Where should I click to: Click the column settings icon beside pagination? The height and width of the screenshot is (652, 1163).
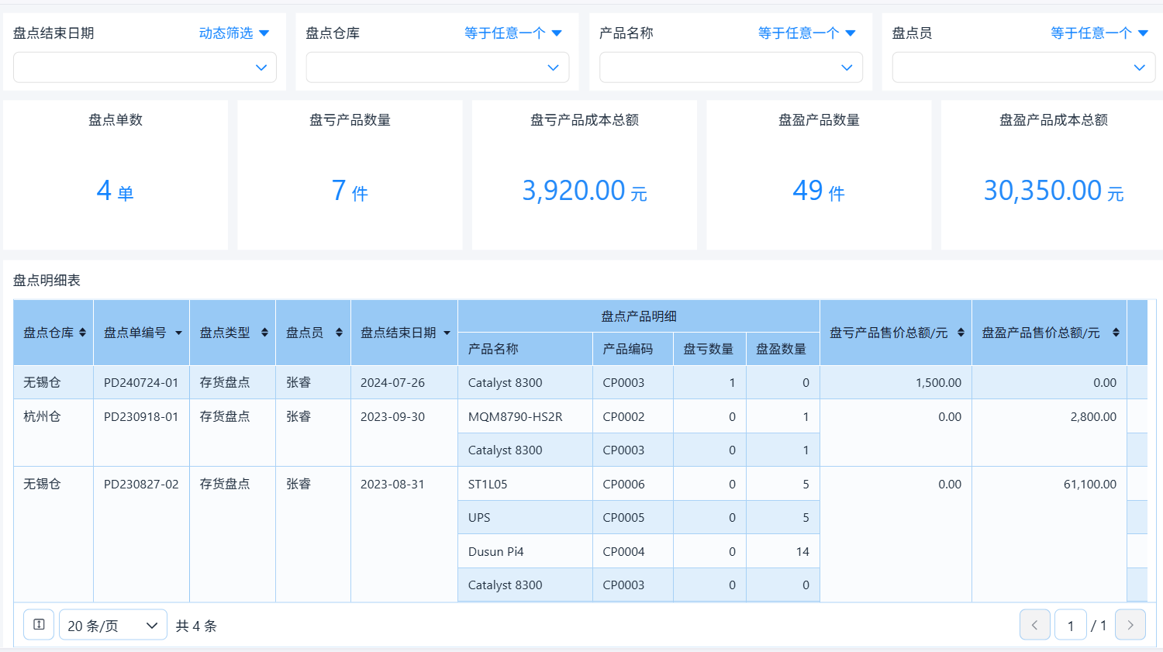(39, 625)
